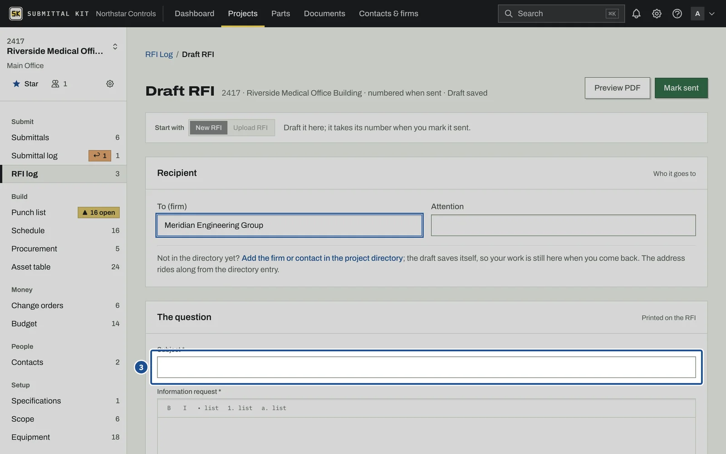This screenshot has height=454, width=726.
Task: Click the 16 open warning badge
Action: pos(99,212)
